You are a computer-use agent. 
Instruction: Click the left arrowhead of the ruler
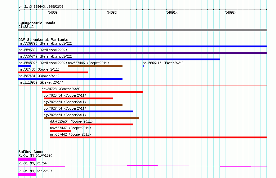19,10
